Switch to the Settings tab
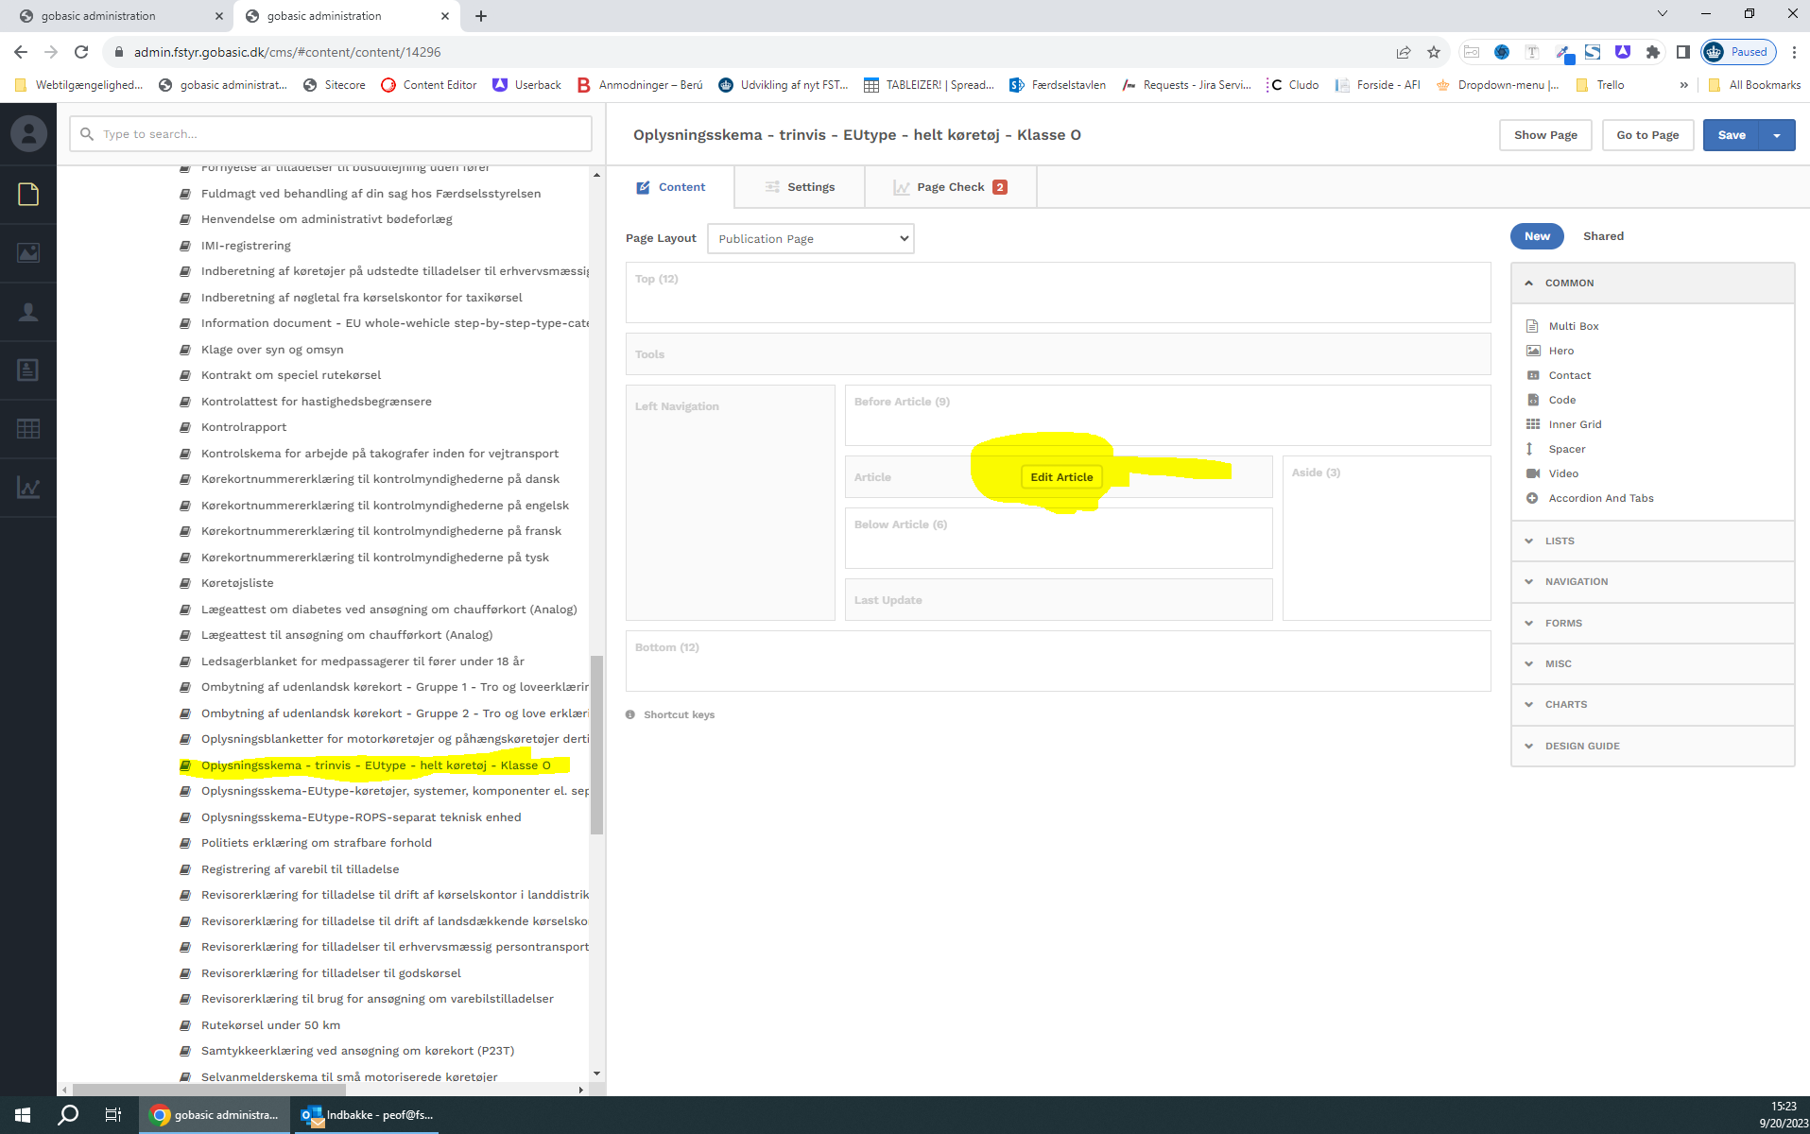The image size is (1810, 1134). point(800,187)
